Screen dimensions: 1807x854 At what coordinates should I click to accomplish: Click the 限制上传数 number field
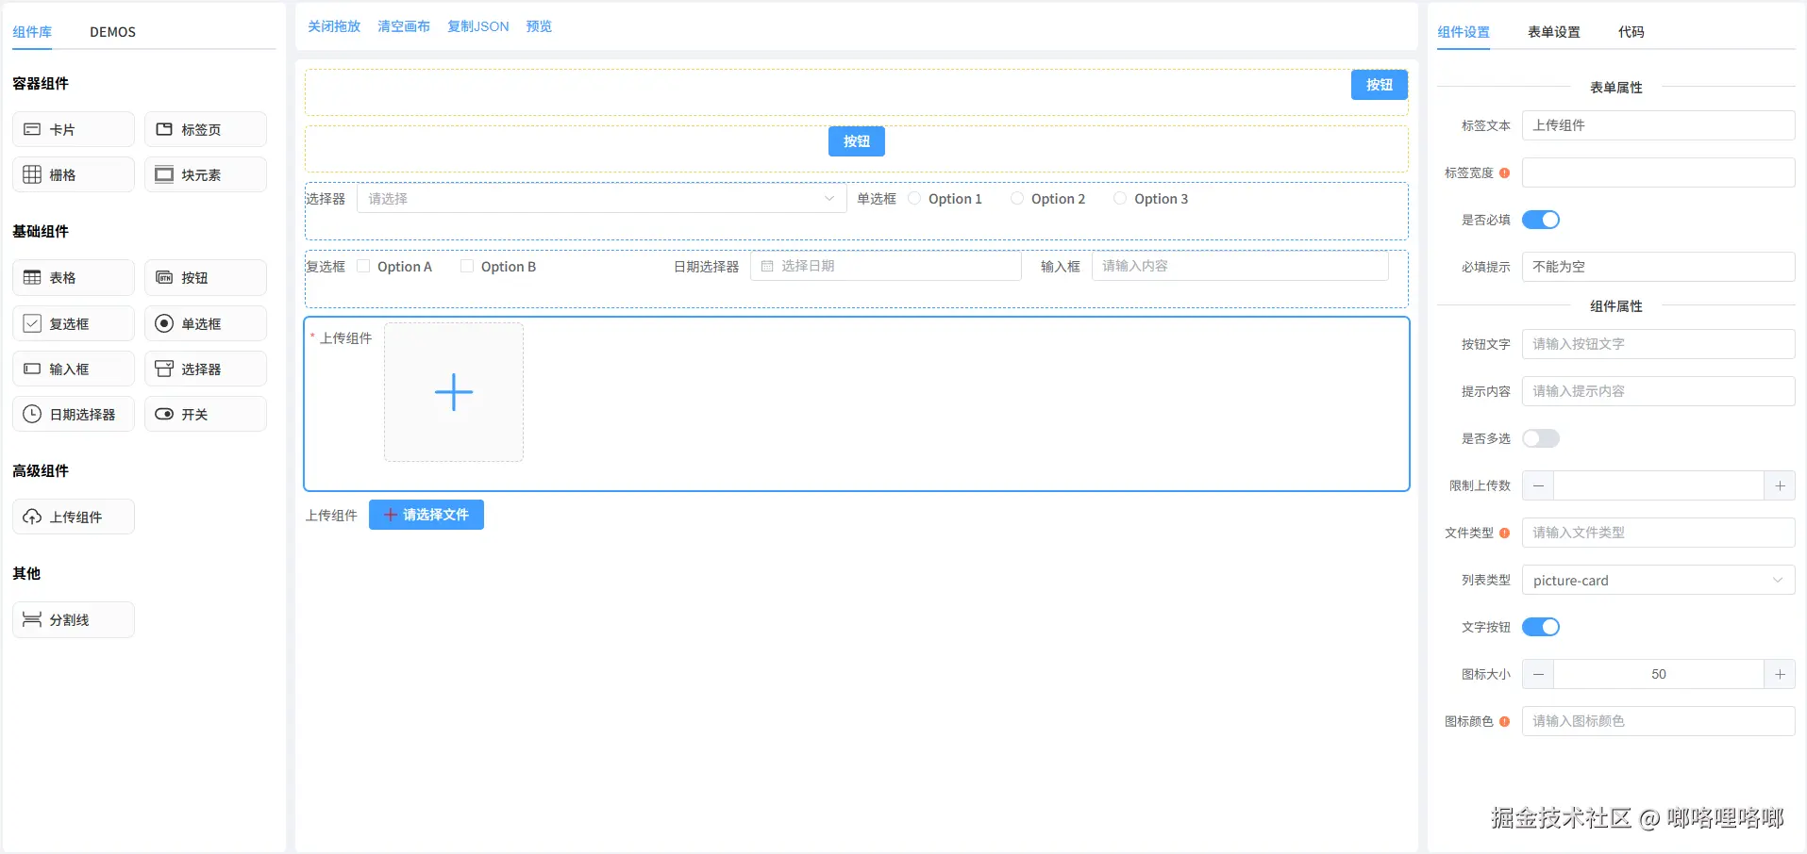tap(1659, 485)
